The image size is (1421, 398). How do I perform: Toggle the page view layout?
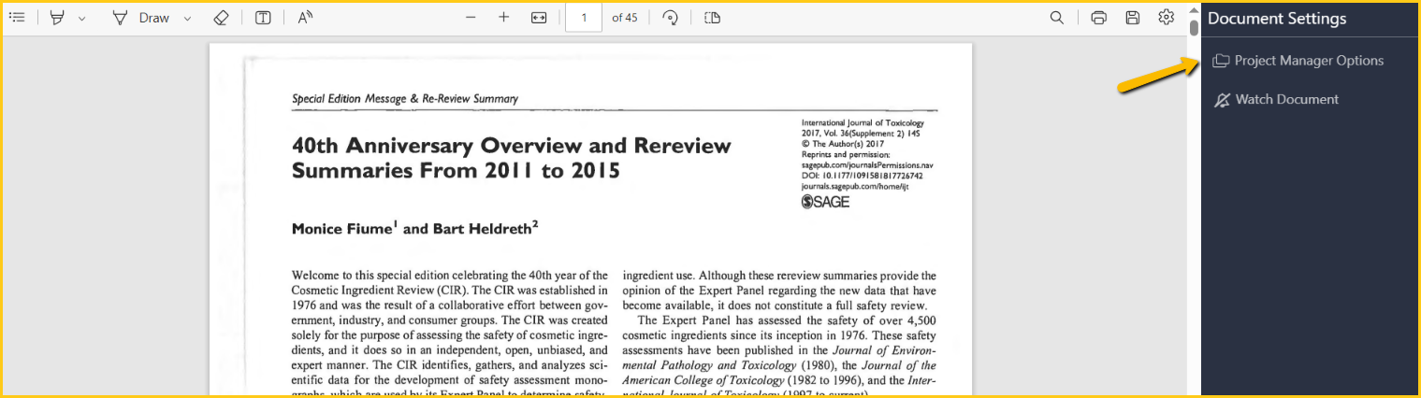712,18
